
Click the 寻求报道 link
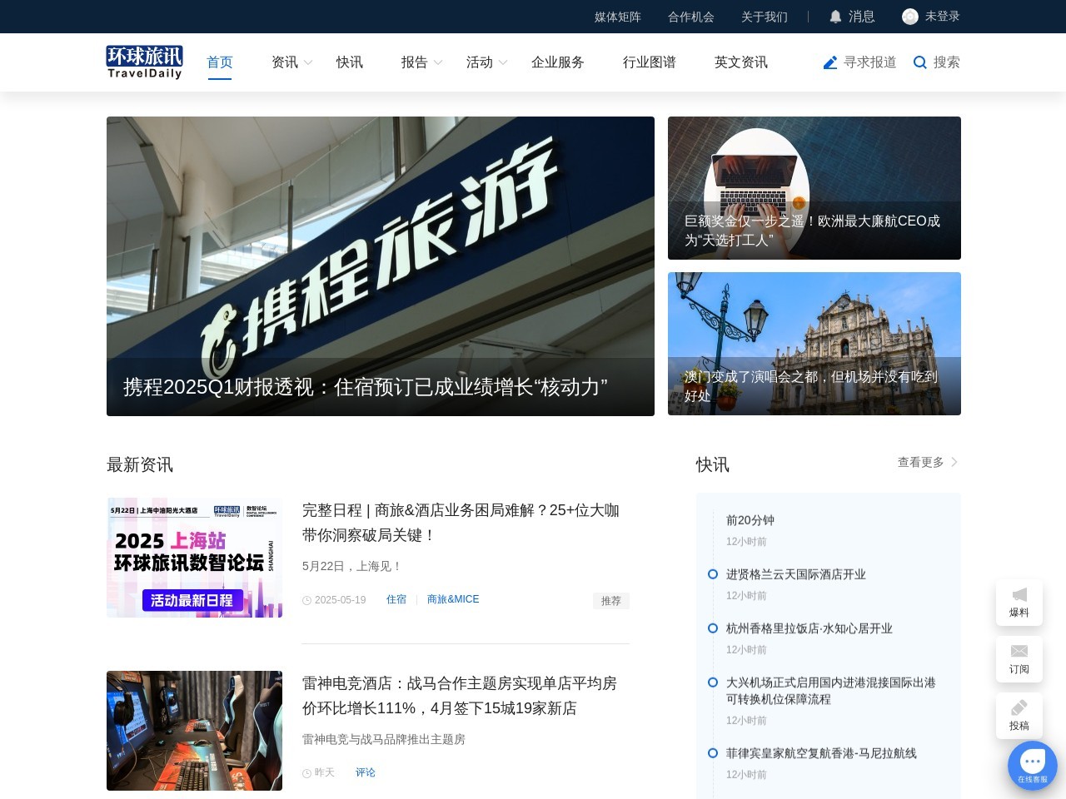870,62
